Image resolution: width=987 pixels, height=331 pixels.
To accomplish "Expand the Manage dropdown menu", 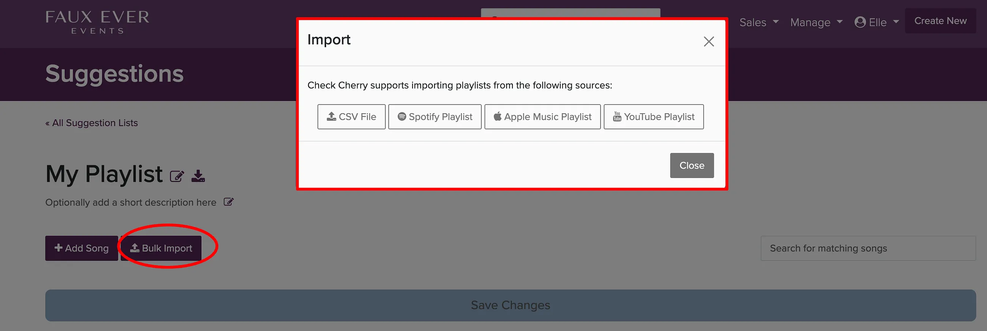I will [x=816, y=22].
